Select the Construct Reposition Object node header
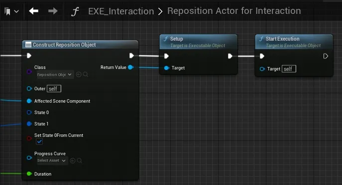This screenshot has width=342, height=185. tap(80, 45)
